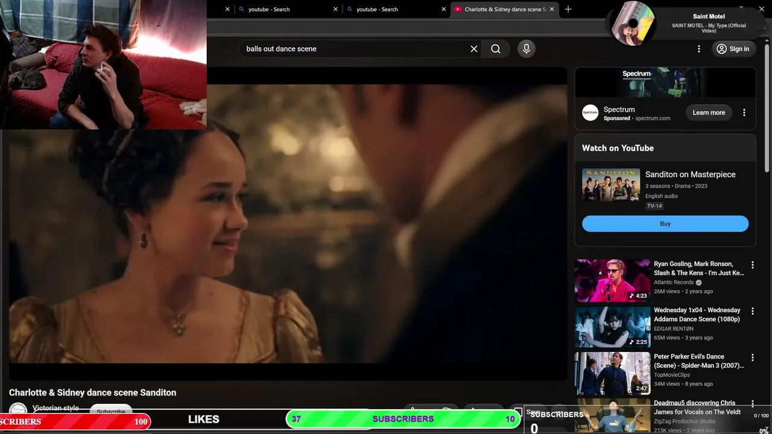772x434 pixels.
Task: Open YouTube settings three-dot menu near Sign in
Action: click(x=699, y=49)
